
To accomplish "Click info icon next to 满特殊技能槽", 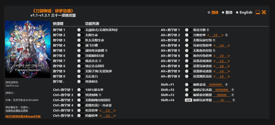I will (106, 50).
